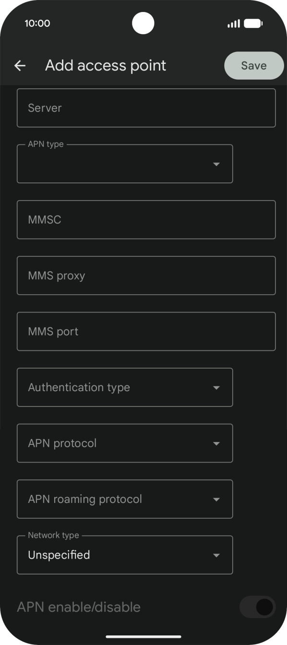
Task: Click the MMSC input field
Action: (x=146, y=219)
